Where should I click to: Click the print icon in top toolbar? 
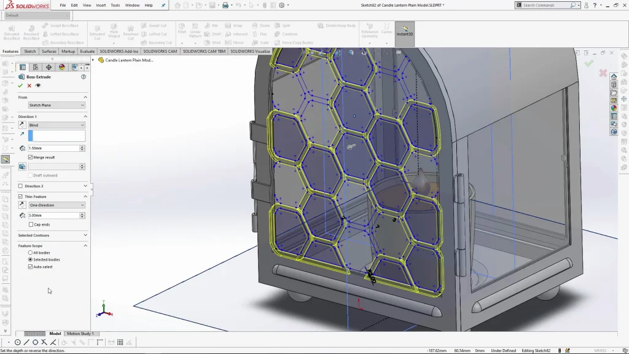click(225, 6)
